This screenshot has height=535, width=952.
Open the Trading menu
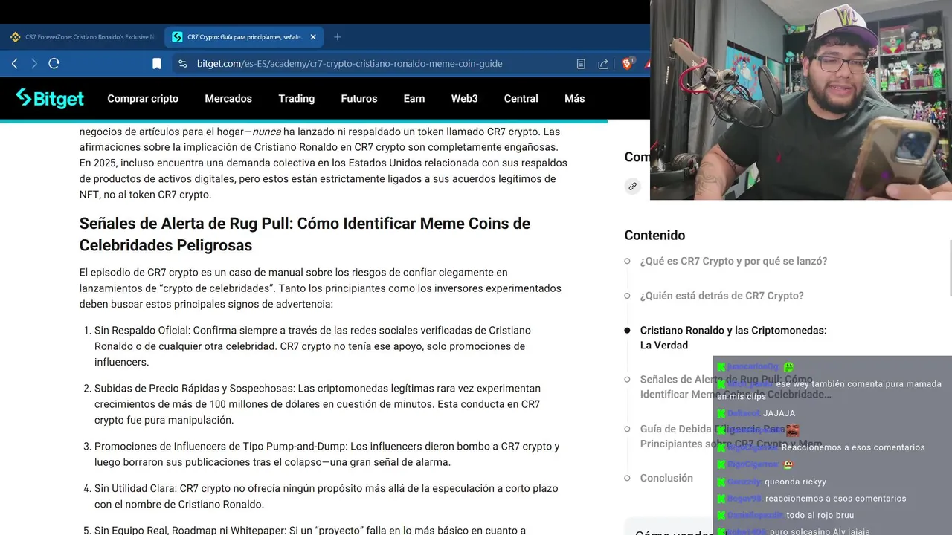(x=296, y=98)
